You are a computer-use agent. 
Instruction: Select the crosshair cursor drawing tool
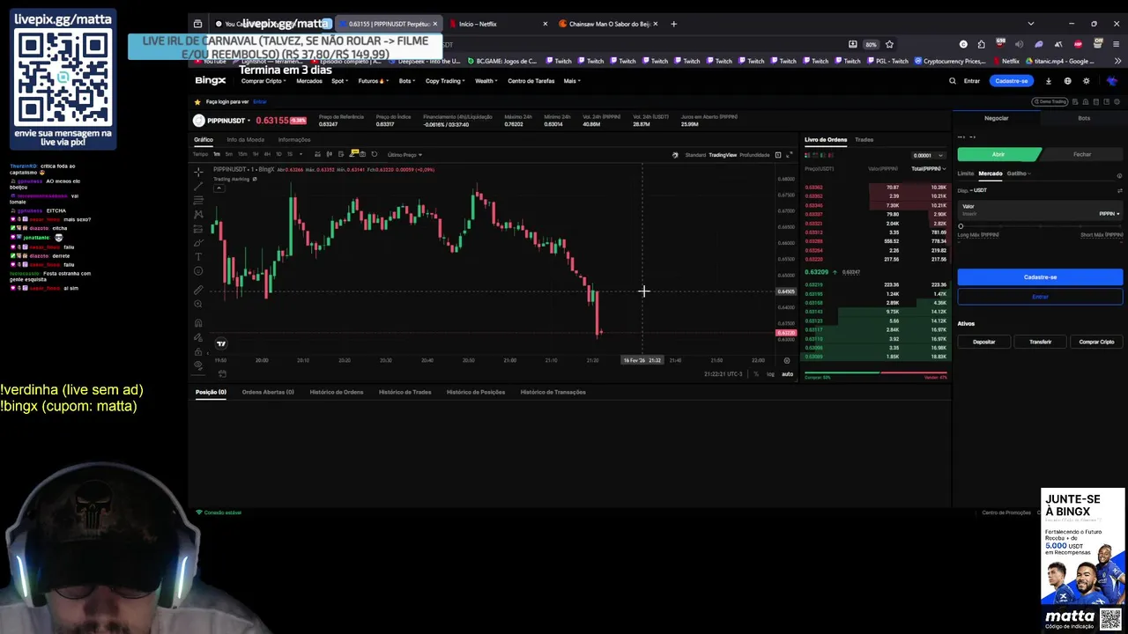pos(198,171)
